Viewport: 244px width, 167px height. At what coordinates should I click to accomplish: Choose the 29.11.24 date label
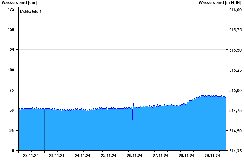click(x=212, y=156)
